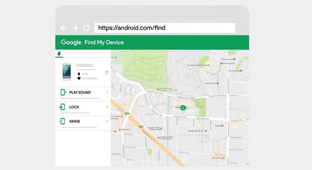Focus the android.com/find address bar
The image size is (312, 170).
pyautogui.click(x=165, y=28)
